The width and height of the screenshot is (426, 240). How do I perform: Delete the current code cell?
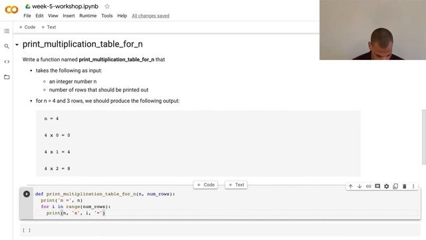point(404,187)
